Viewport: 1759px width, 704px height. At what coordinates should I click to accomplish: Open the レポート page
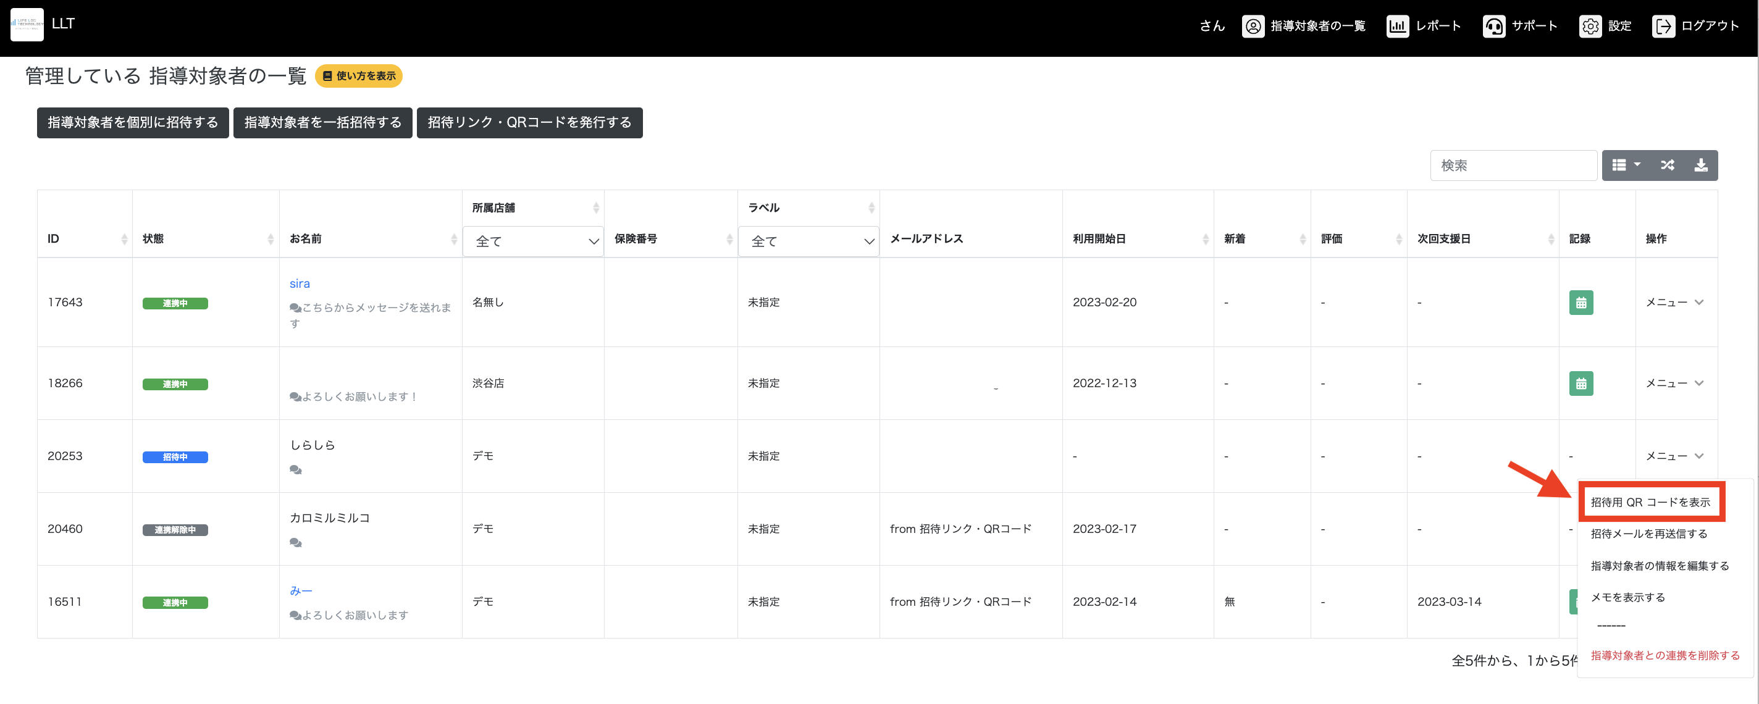(x=1424, y=27)
